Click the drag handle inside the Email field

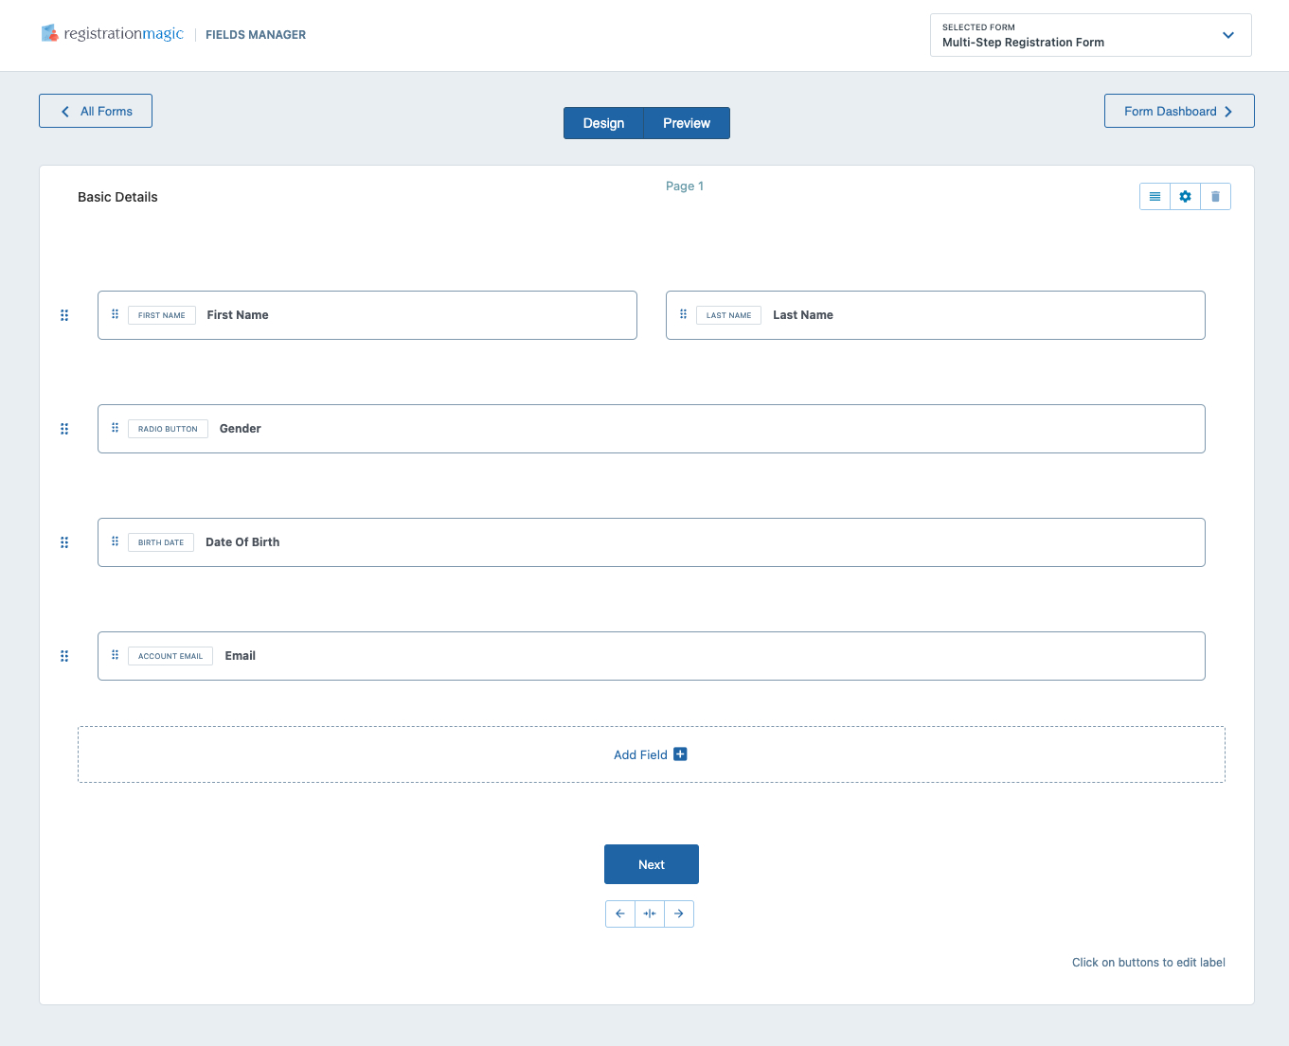pos(115,655)
